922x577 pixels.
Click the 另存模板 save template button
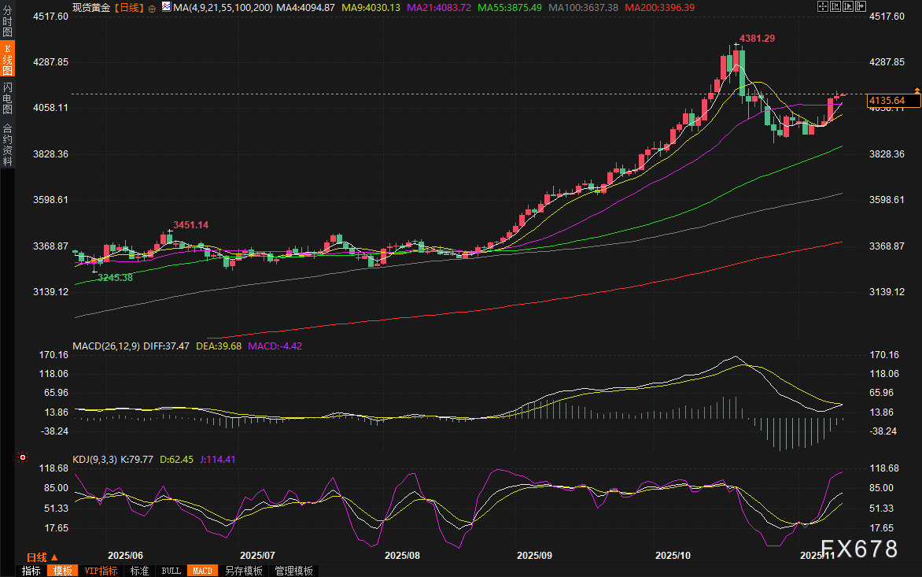tap(243, 571)
